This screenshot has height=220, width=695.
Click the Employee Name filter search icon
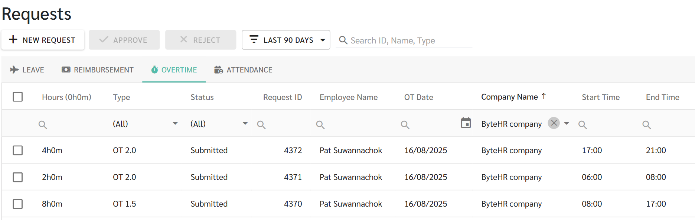320,125
